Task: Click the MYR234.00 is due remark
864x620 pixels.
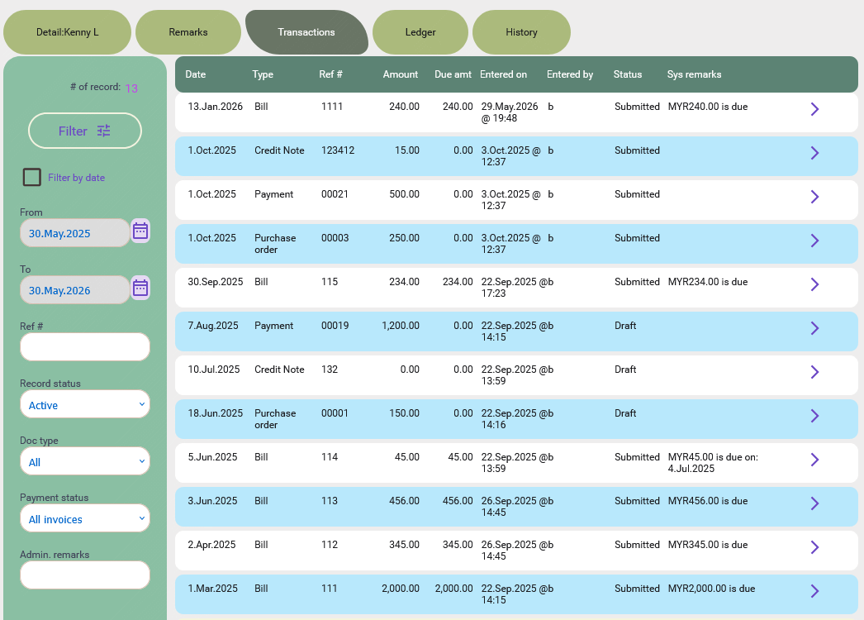Action: (708, 282)
